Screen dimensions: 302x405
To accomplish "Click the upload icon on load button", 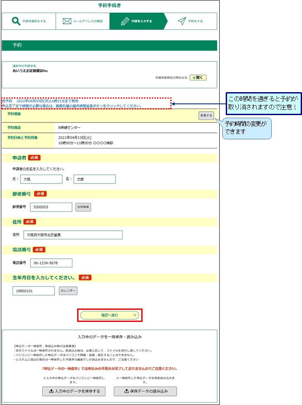I will point(126,392).
